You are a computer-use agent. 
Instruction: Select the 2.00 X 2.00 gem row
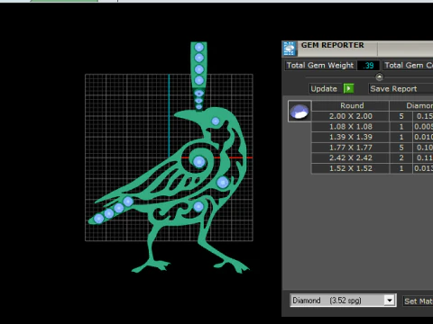click(373, 116)
